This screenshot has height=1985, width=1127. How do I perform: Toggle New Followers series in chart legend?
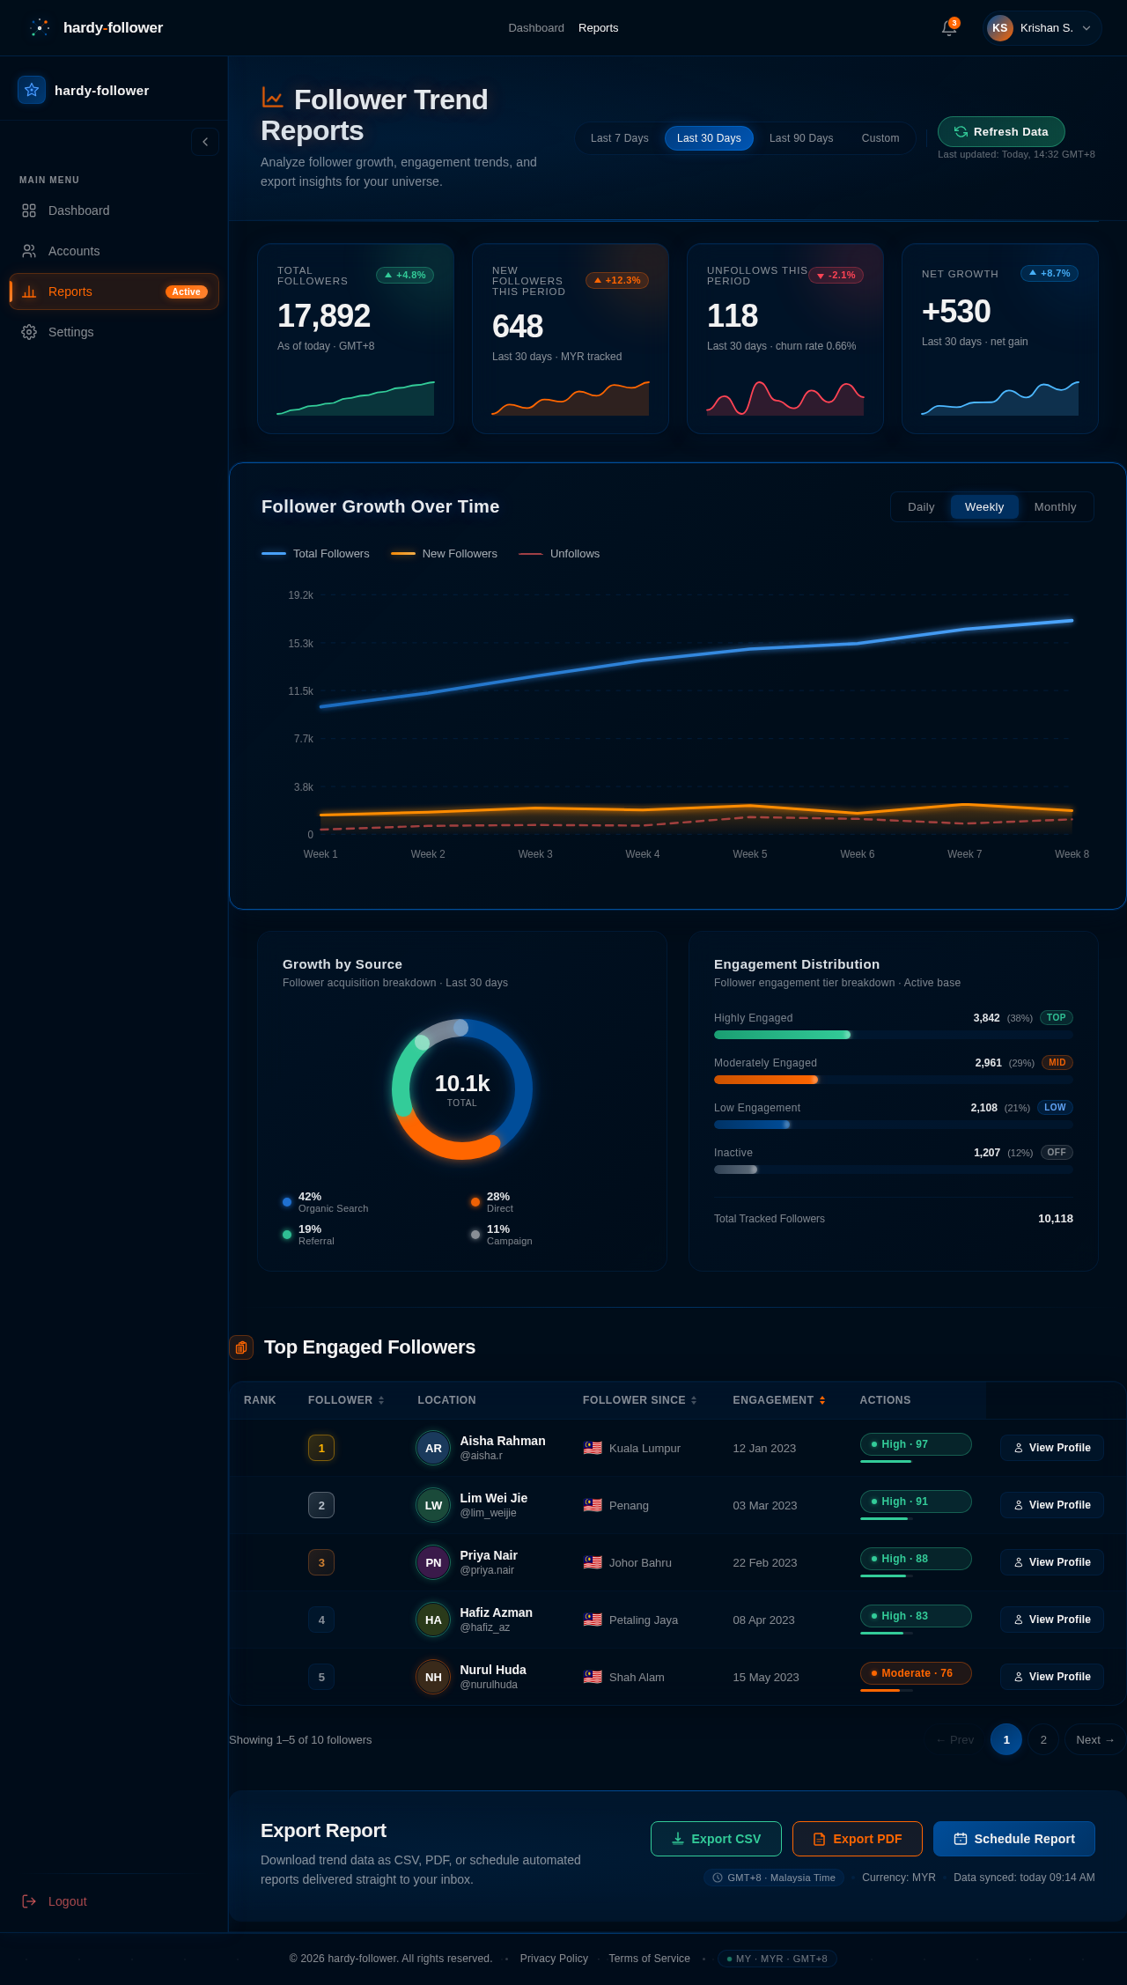click(444, 553)
